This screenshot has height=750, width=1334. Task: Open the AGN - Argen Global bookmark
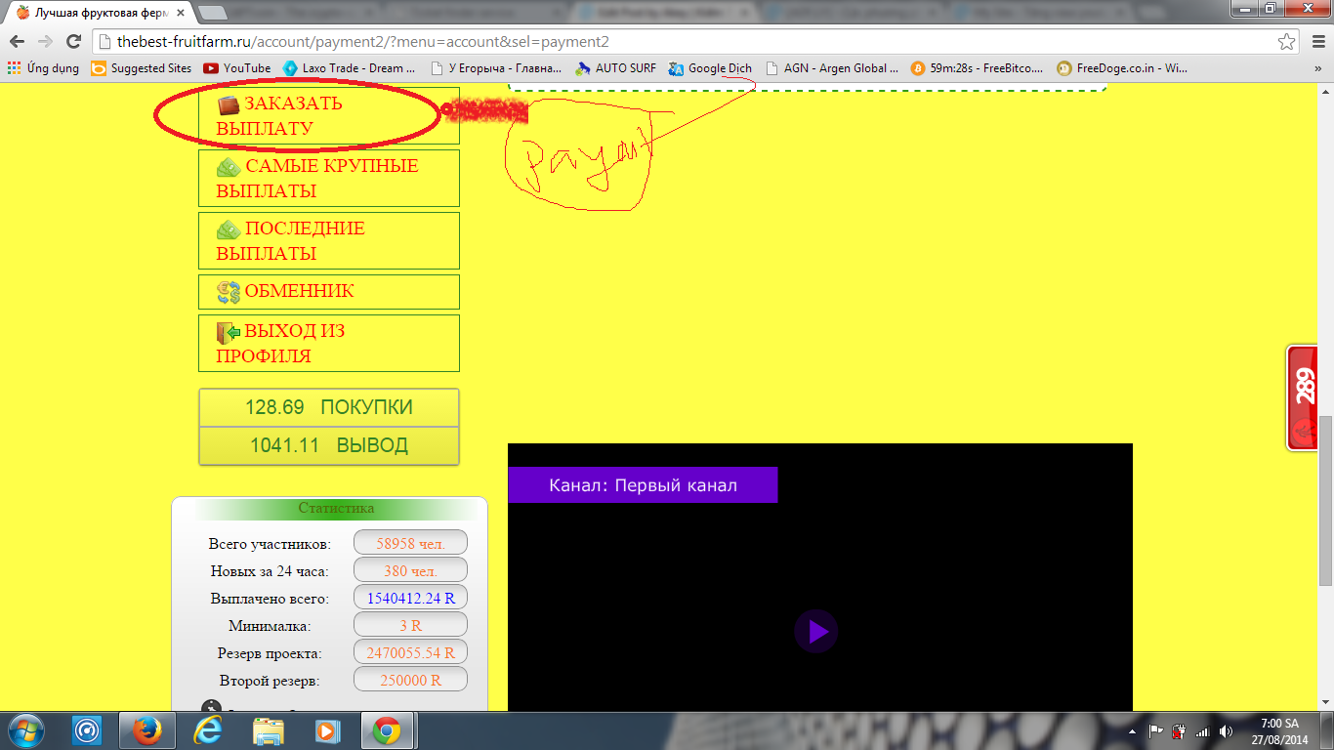(x=832, y=68)
